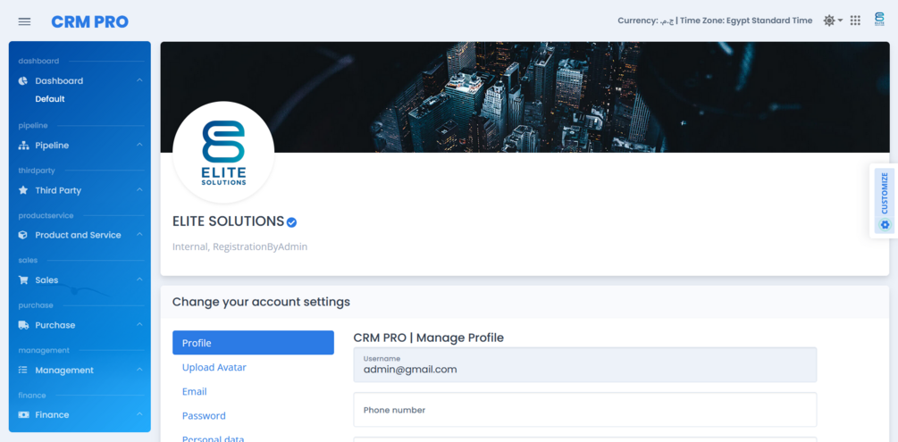Image resolution: width=898 pixels, height=442 pixels.
Task: Click the Internal, RegistrationByAdmin text
Action: (x=240, y=246)
